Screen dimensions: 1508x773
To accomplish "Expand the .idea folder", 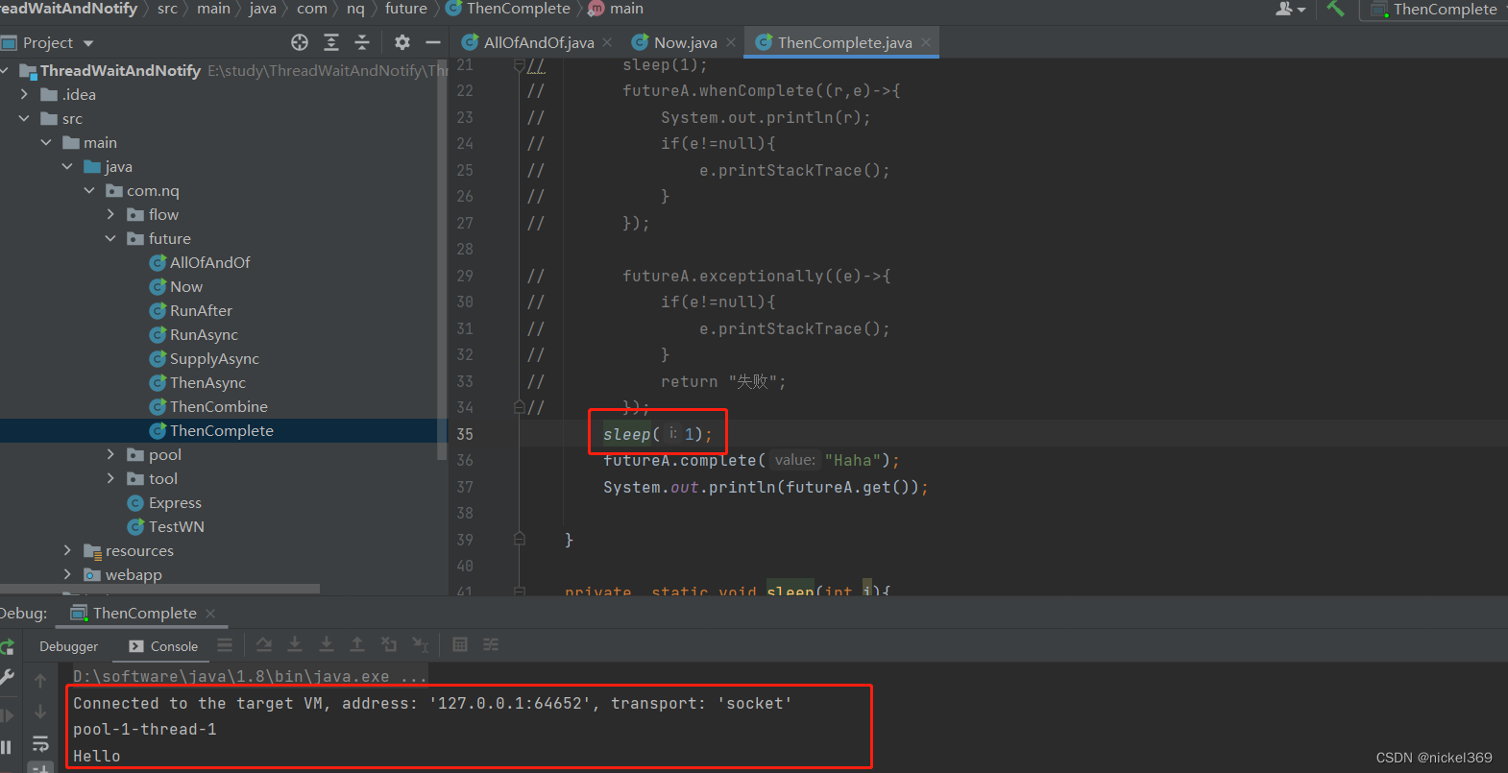I will pyautogui.click(x=24, y=94).
